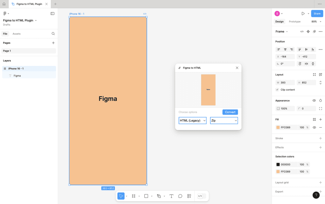Viewport: 325px width, 204px height.
Task: Click align vertical centers icon
Action: (306, 49)
